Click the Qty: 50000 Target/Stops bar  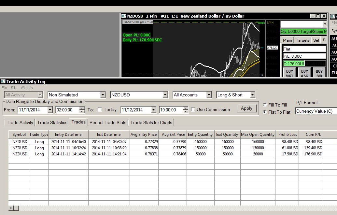(303, 32)
